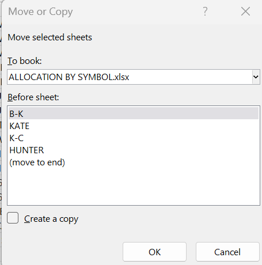Choose the K-C sheet entry

(x=134, y=138)
